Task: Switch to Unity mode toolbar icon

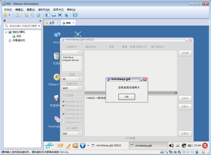Action: coord(66,15)
